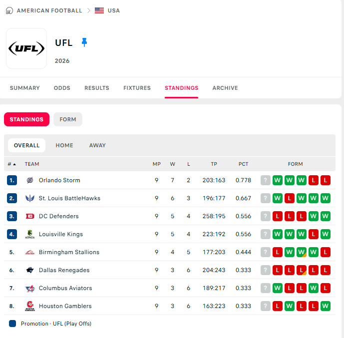Click St. Louis BattleHawks' upcoming match ? icon

(x=266, y=198)
